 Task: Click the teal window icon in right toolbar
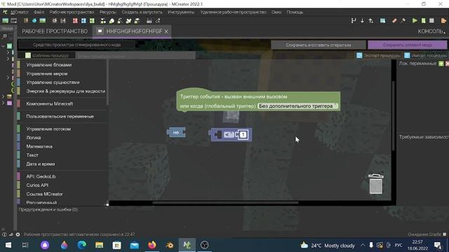(x=382, y=20)
